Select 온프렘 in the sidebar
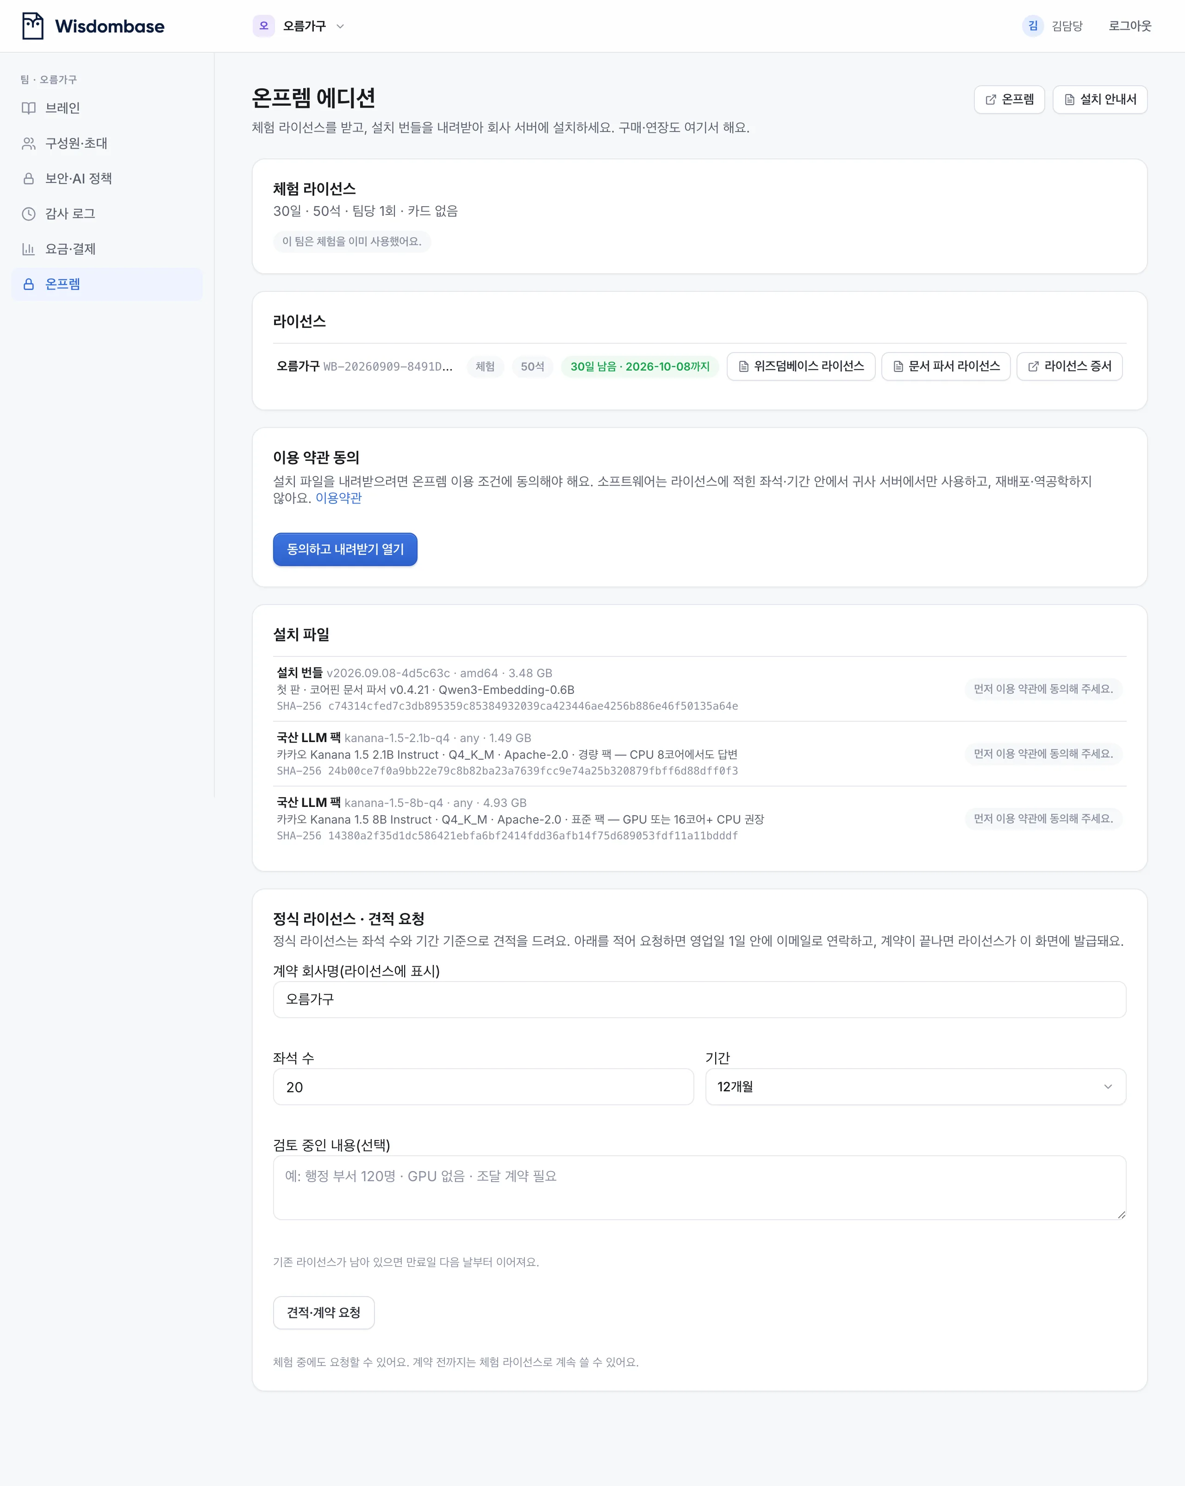 tap(107, 284)
